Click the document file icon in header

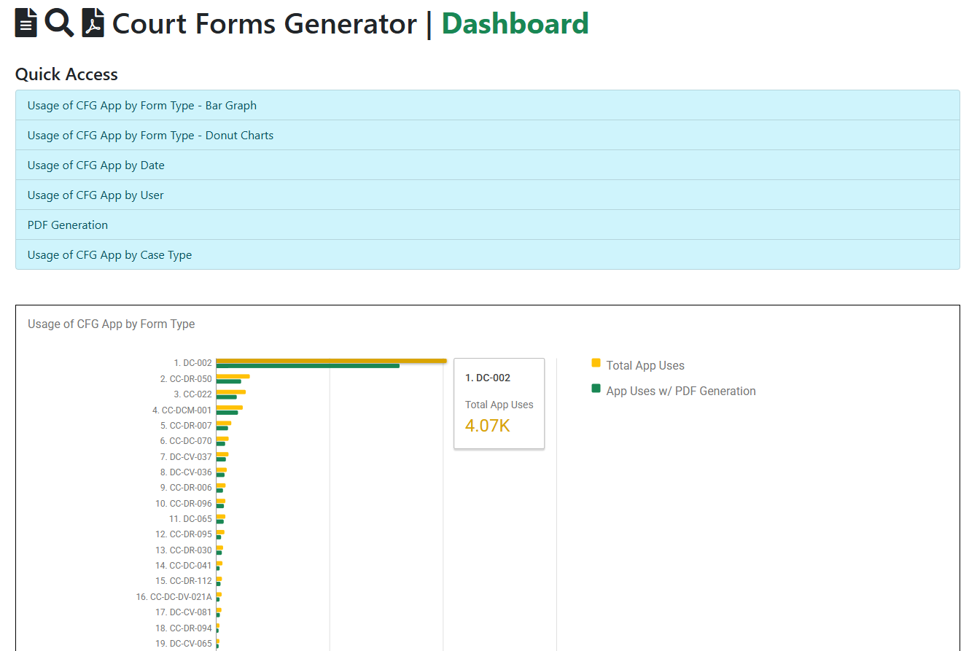tap(26, 23)
